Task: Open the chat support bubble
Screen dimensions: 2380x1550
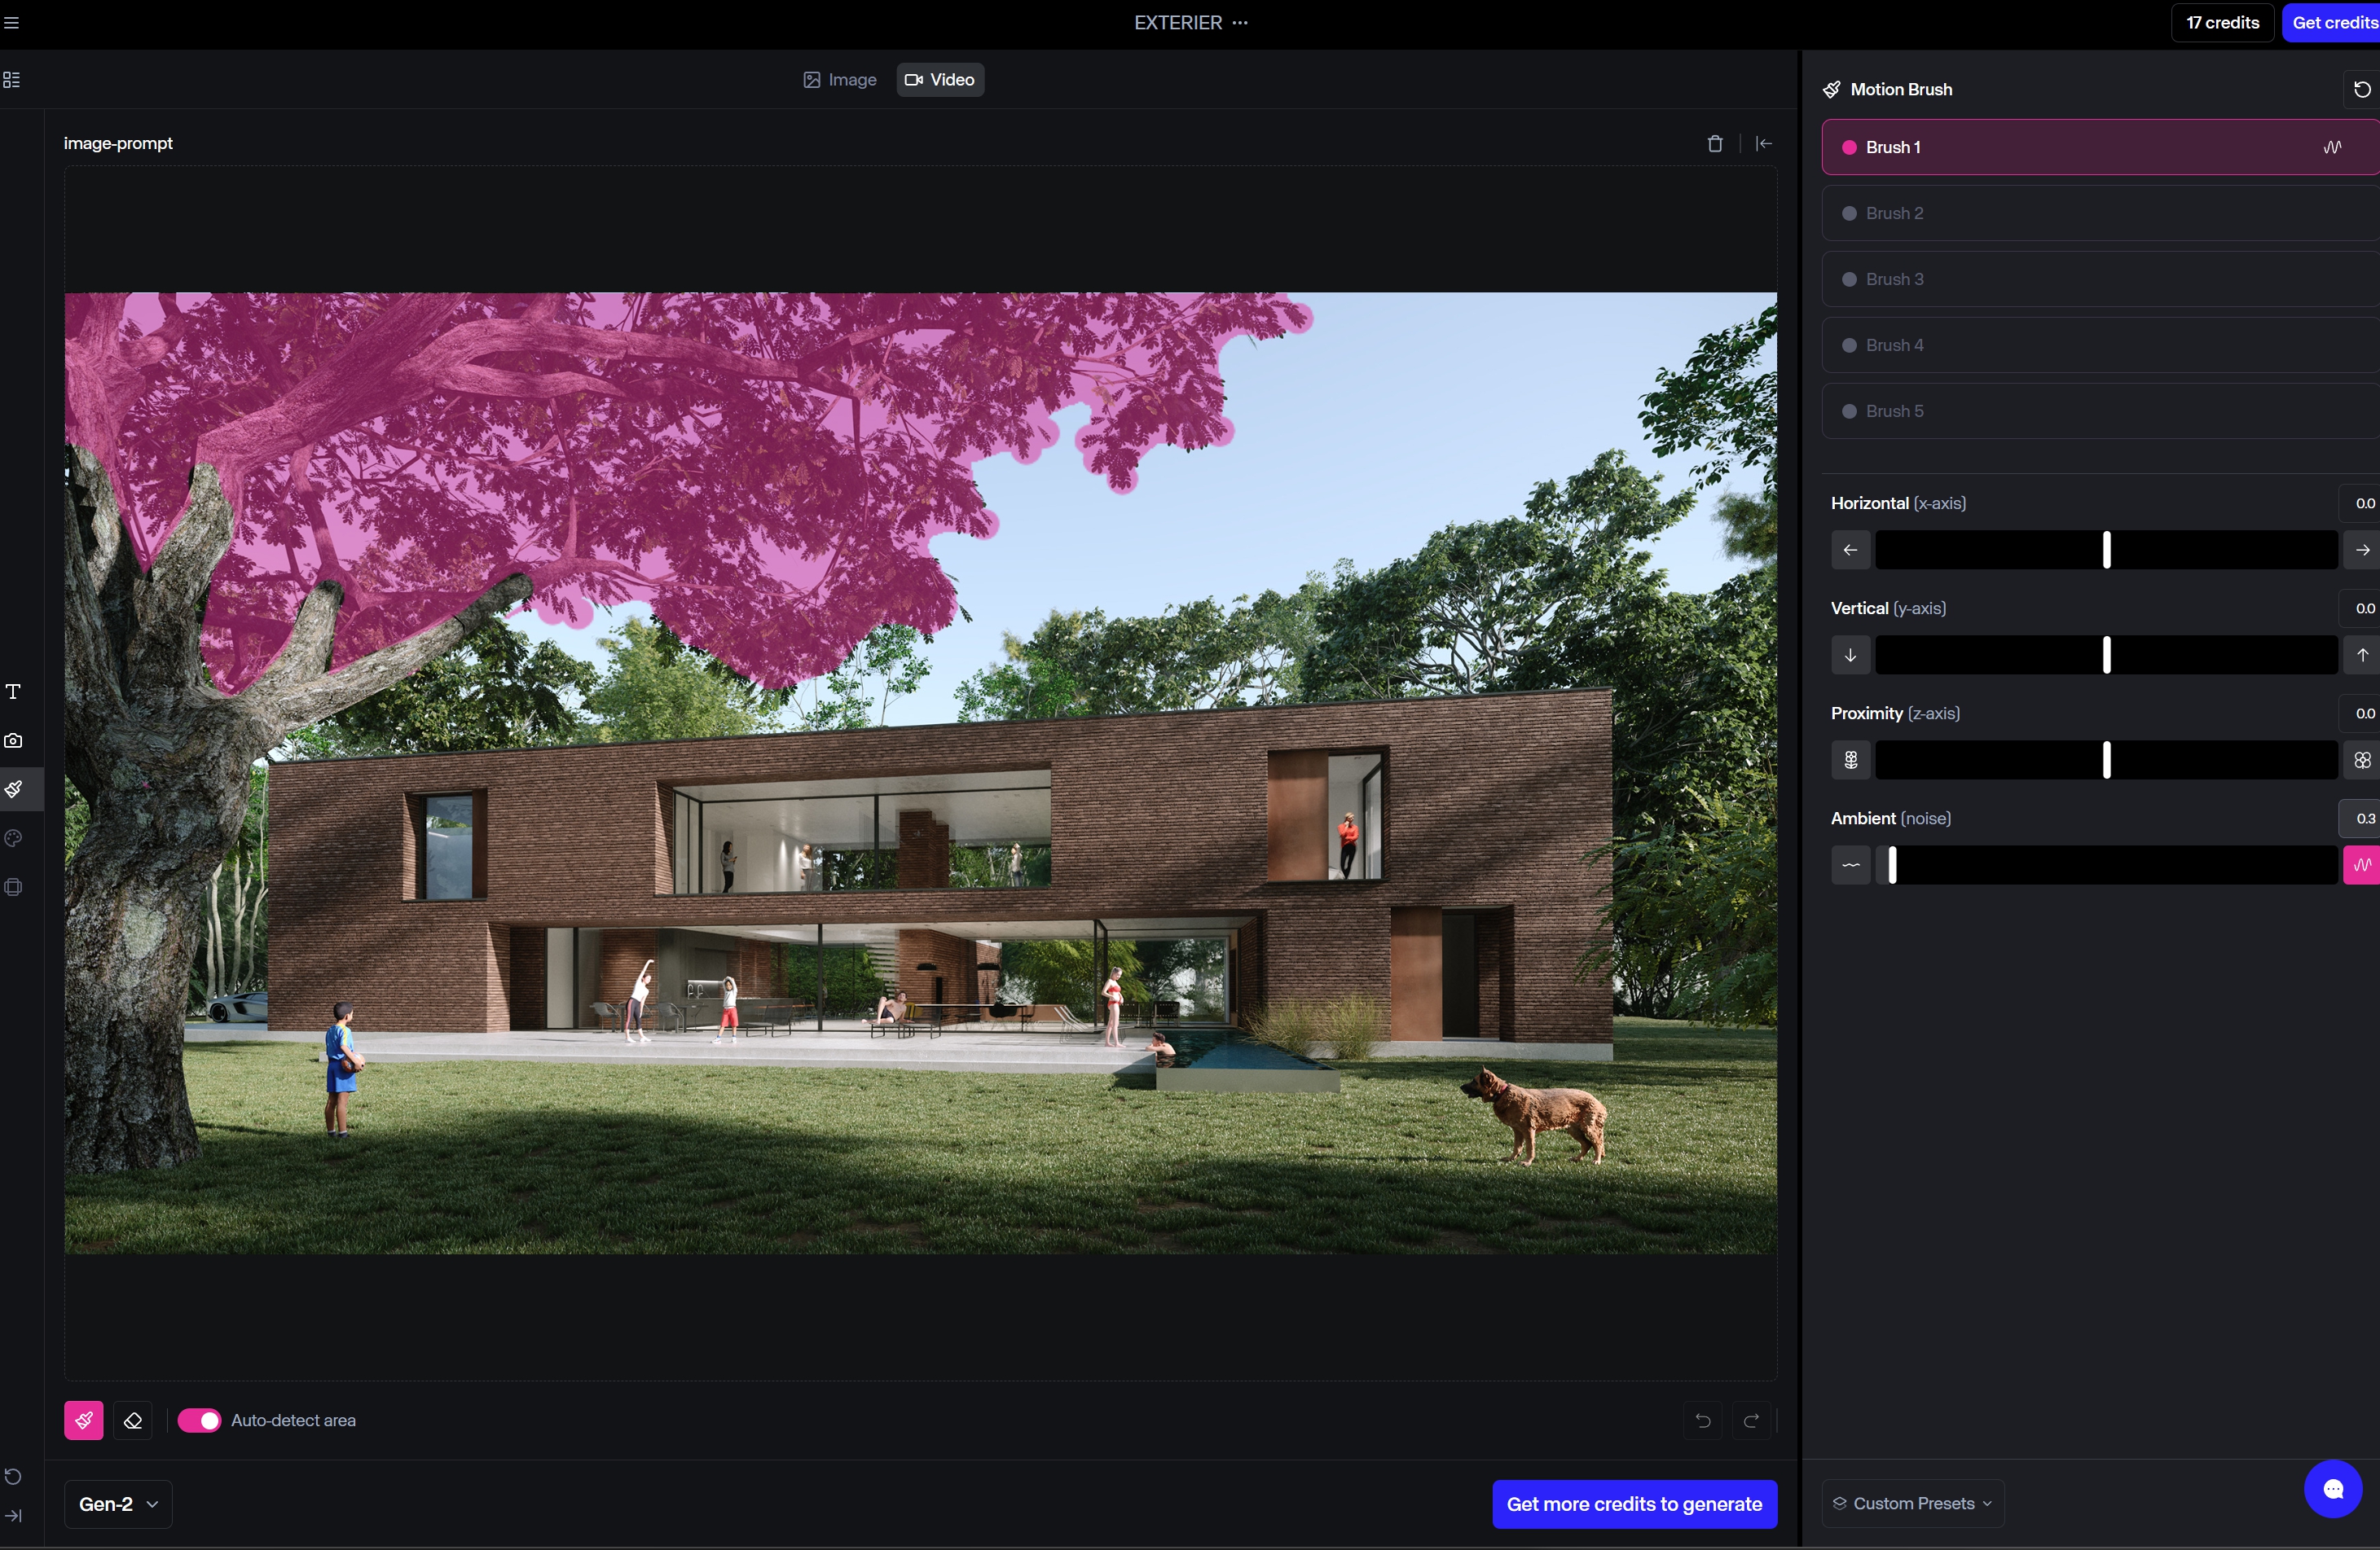Action: (x=2332, y=1489)
